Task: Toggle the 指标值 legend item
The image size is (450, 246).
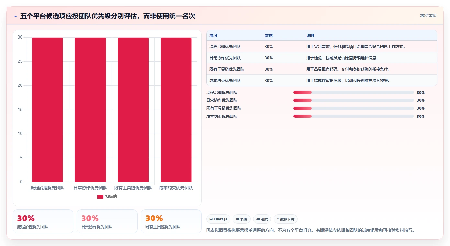Action: tap(107, 196)
